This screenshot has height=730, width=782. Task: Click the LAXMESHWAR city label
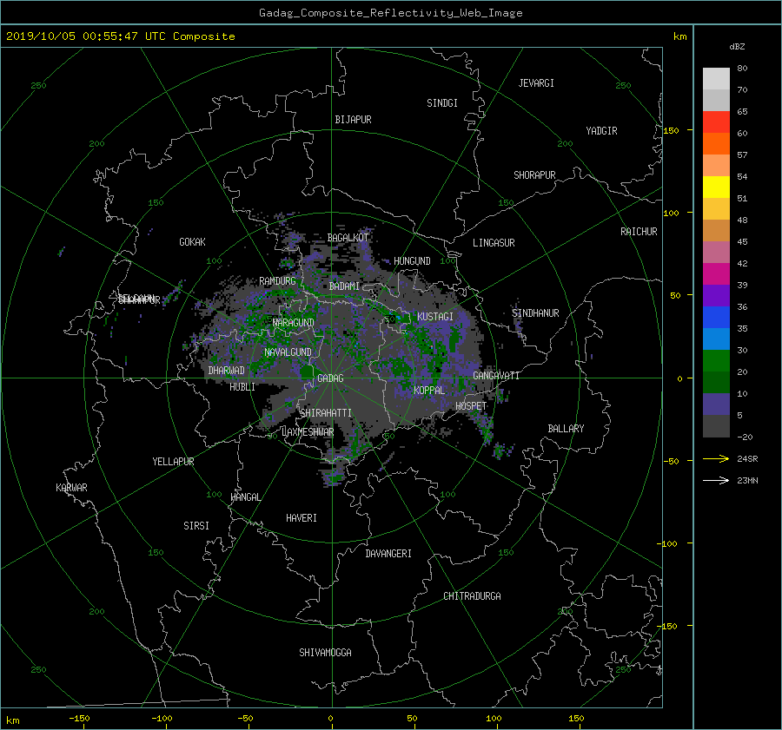click(x=308, y=432)
